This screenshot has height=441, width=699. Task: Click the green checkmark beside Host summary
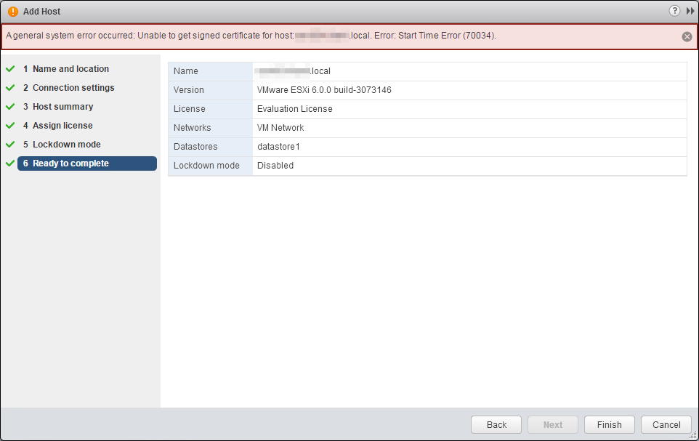10,107
